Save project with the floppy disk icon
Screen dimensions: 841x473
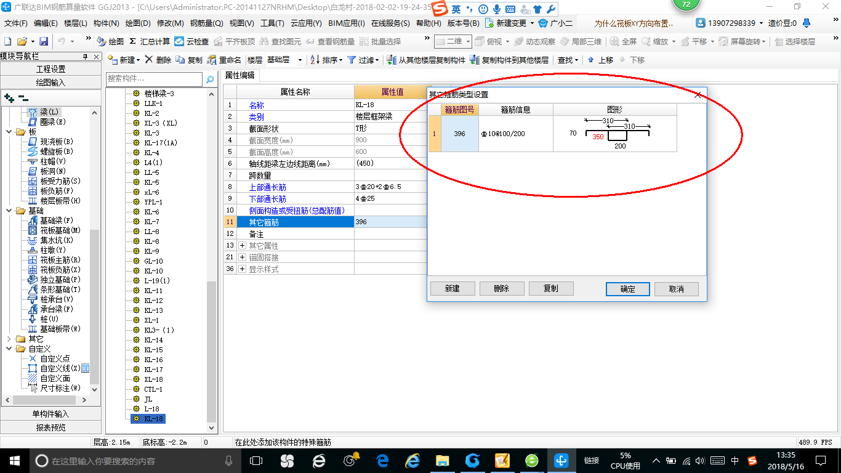point(44,41)
